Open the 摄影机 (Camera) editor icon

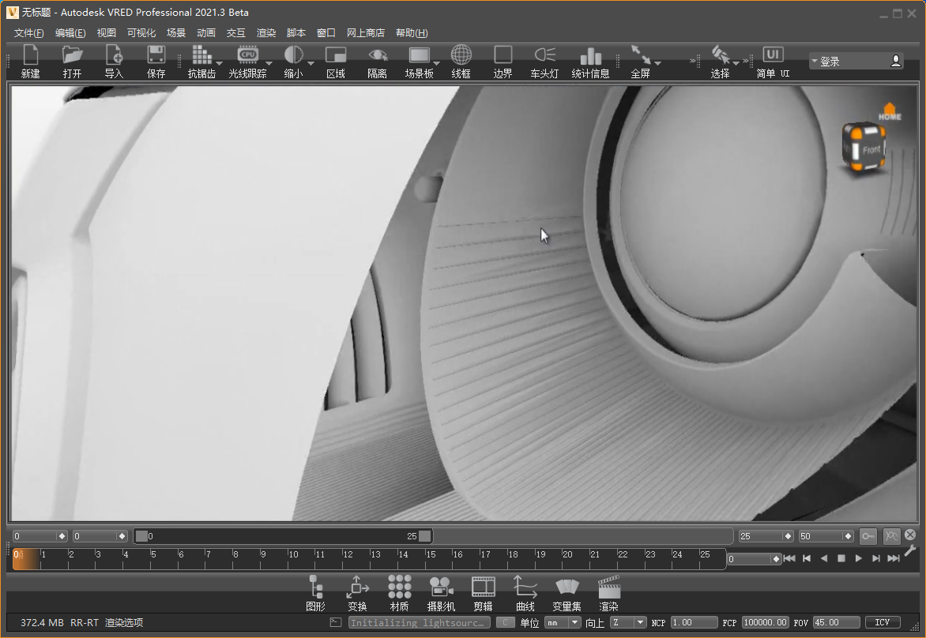(x=441, y=587)
